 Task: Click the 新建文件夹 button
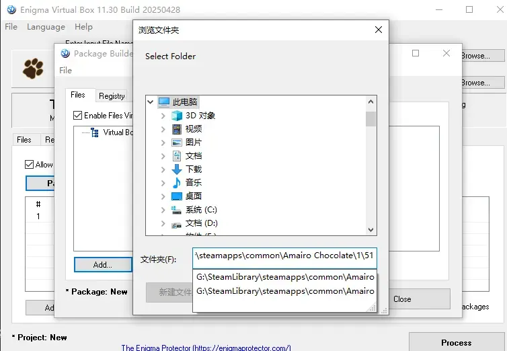169,292
